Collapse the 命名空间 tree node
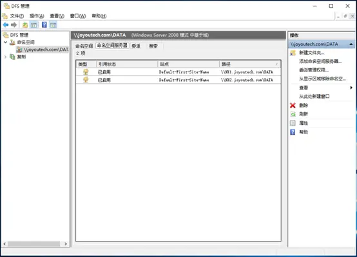Viewport: 357px width, 257px height. click(5, 42)
